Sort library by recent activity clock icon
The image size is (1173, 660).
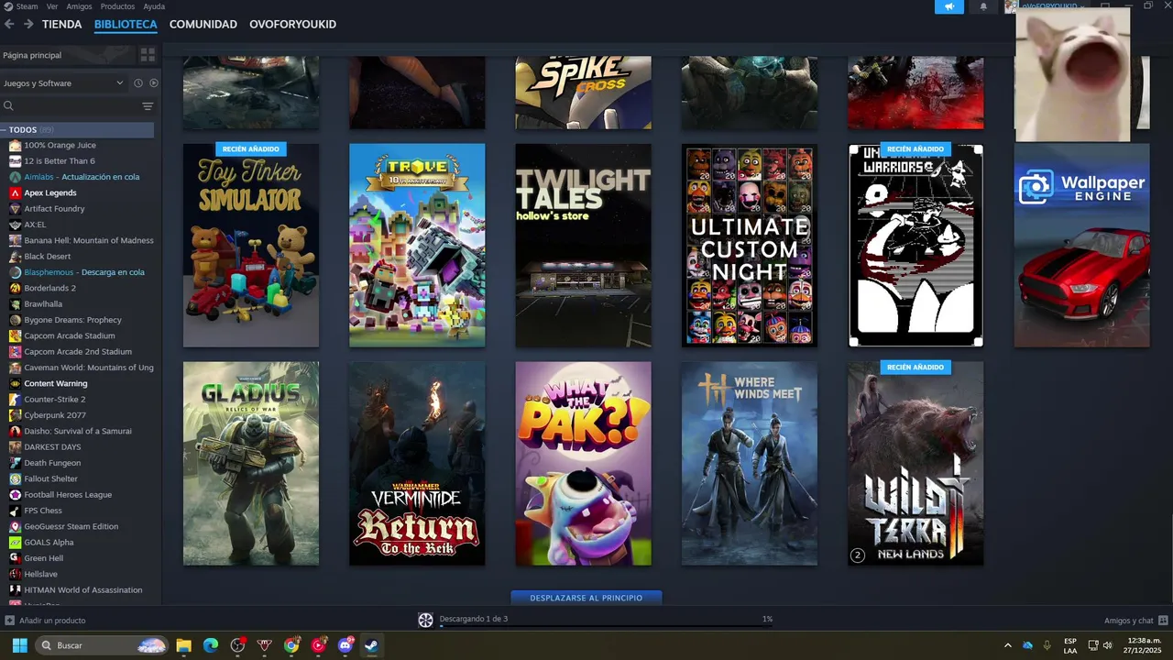138,83
